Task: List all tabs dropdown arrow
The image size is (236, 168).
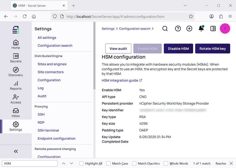Action: pyautogui.click(x=185, y=6)
